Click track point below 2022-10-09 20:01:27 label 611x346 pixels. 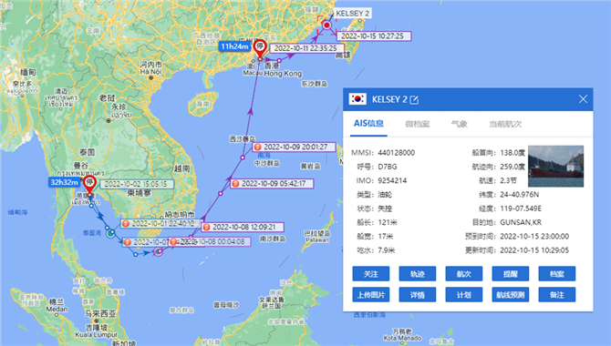point(243,158)
